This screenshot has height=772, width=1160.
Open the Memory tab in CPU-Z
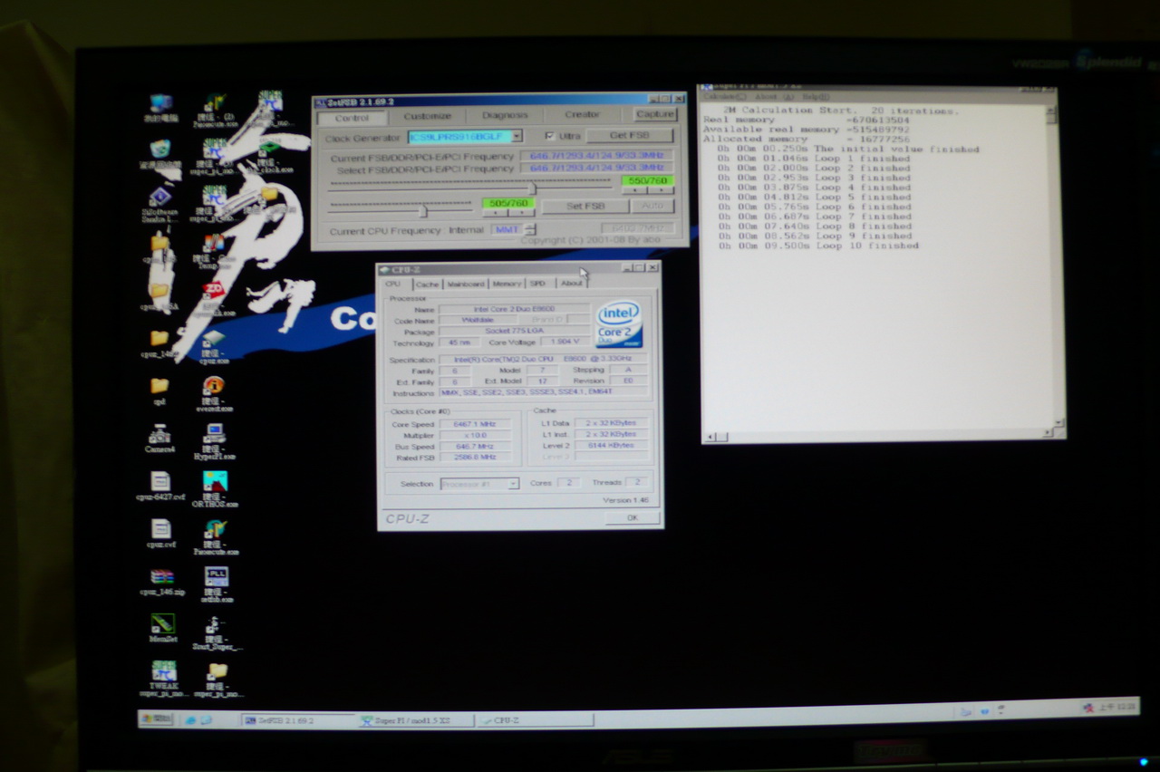click(507, 284)
